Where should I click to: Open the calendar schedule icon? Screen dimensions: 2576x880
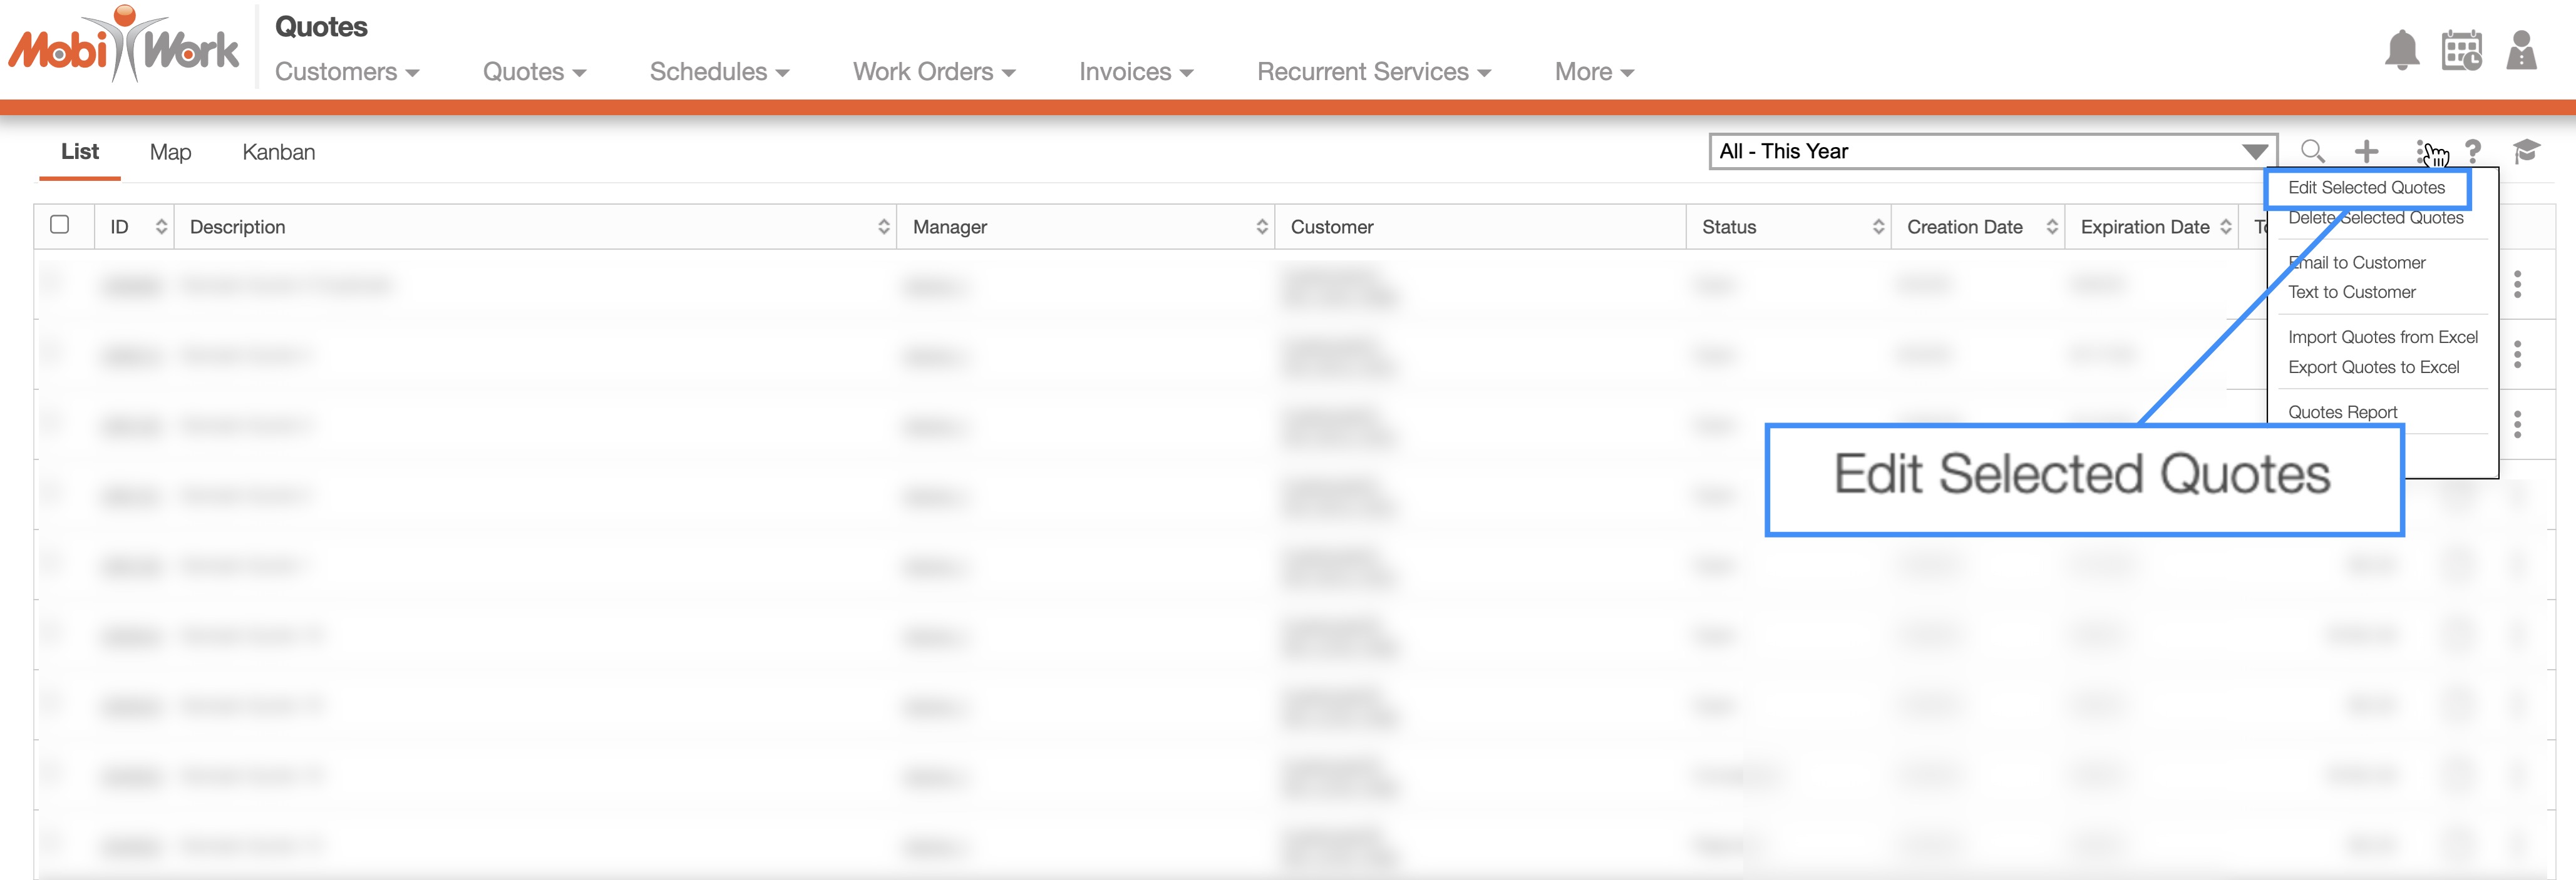(2461, 50)
